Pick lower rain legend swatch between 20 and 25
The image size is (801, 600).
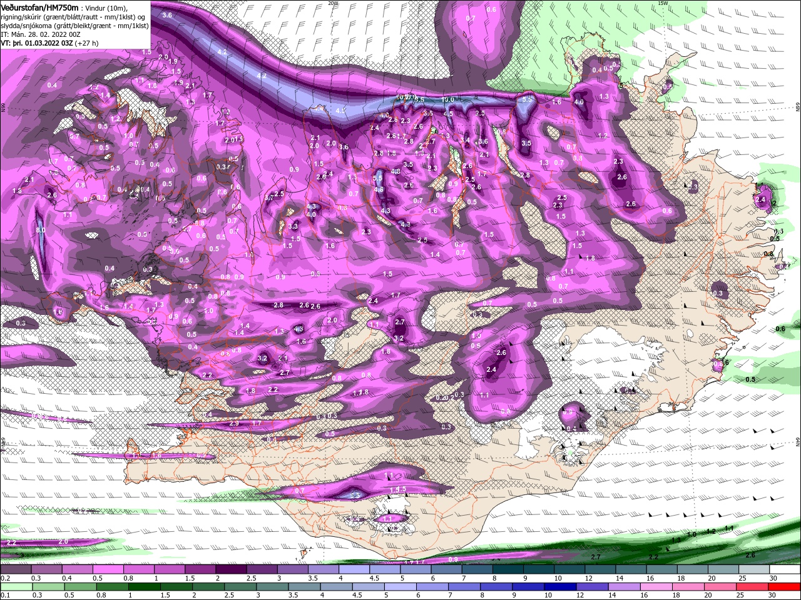720,587
